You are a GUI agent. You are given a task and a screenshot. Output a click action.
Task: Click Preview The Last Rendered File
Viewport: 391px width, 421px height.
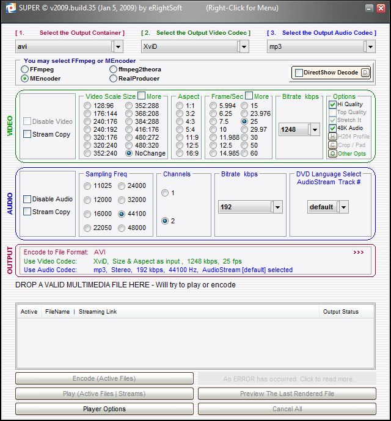point(287,394)
